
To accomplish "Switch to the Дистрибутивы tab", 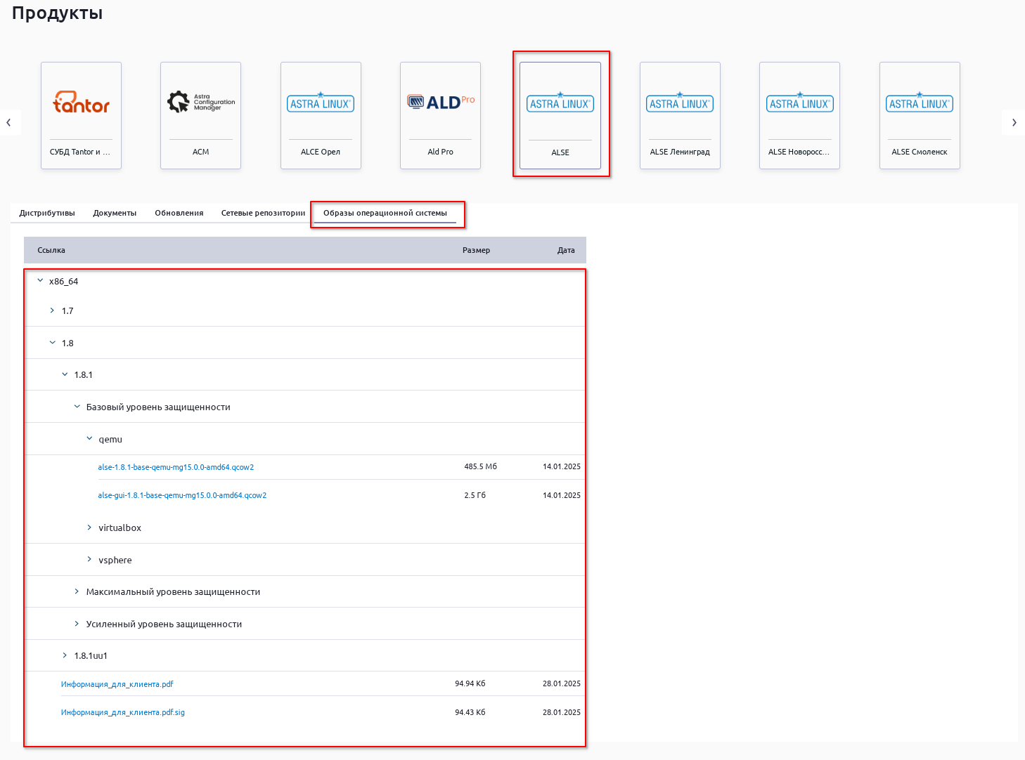I will click(x=47, y=213).
